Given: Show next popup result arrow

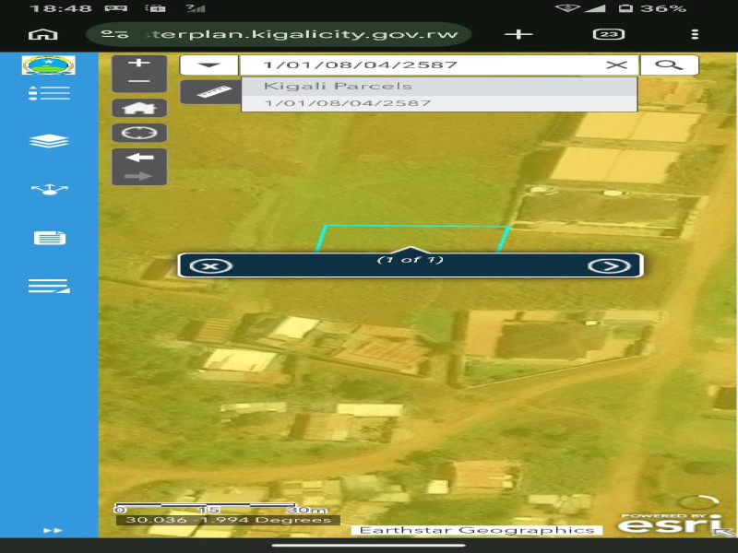Looking at the screenshot, I should (x=610, y=266).
